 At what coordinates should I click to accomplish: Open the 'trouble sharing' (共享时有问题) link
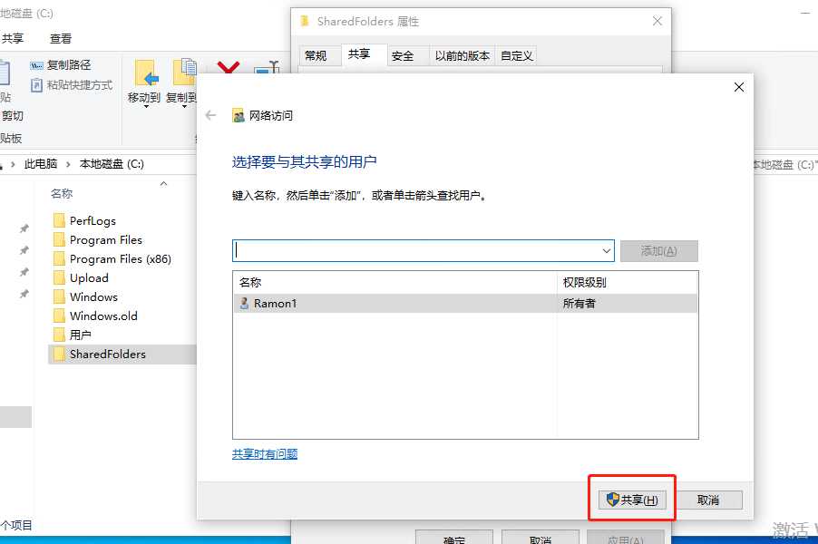[x=265, y=453]
